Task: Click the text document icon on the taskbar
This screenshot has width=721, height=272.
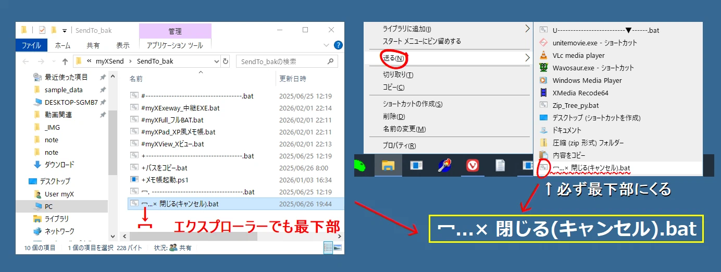Action: 500,166
